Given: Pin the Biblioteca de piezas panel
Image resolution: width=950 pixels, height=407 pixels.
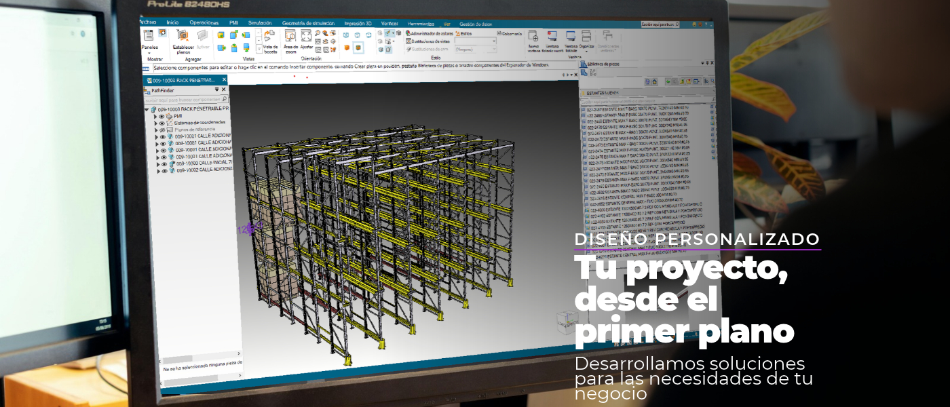Looking at the screenshot, I should [707, 63].
